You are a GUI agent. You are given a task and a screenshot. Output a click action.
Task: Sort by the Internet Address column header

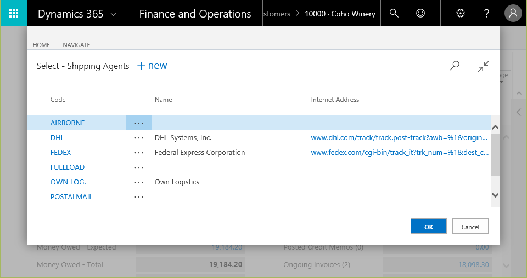tap(335, 100)
